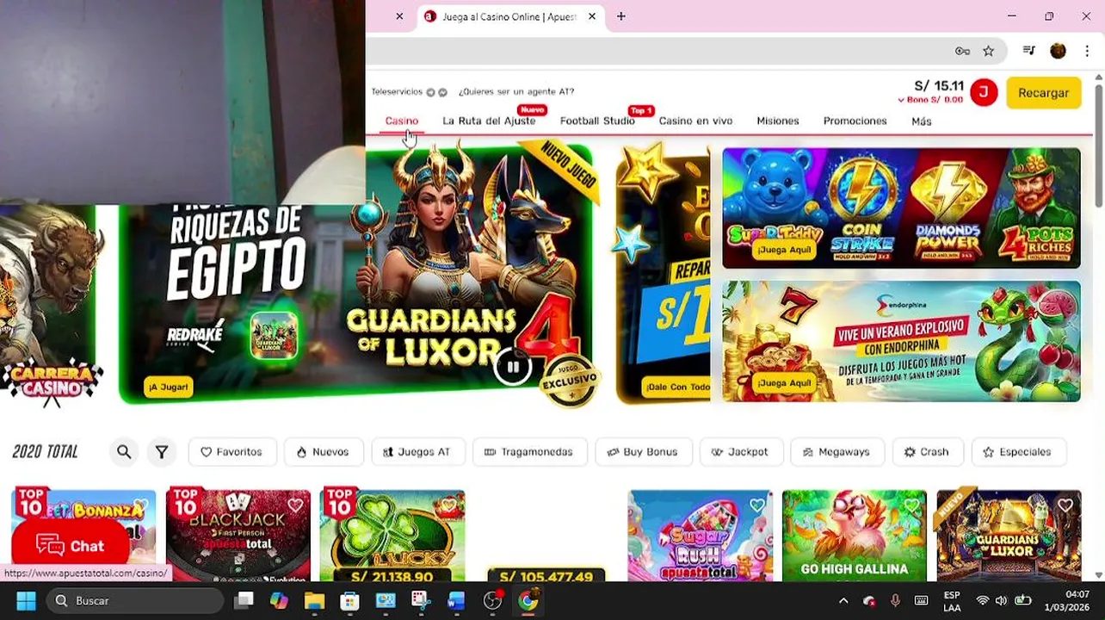Show hidden system tray icons

843,601
